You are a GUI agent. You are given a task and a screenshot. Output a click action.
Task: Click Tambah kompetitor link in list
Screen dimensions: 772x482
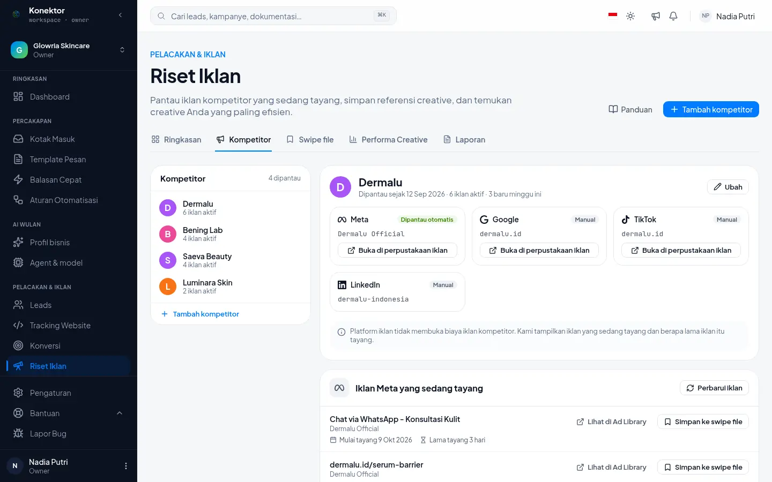pyautogui.click(x=200, y=314)
